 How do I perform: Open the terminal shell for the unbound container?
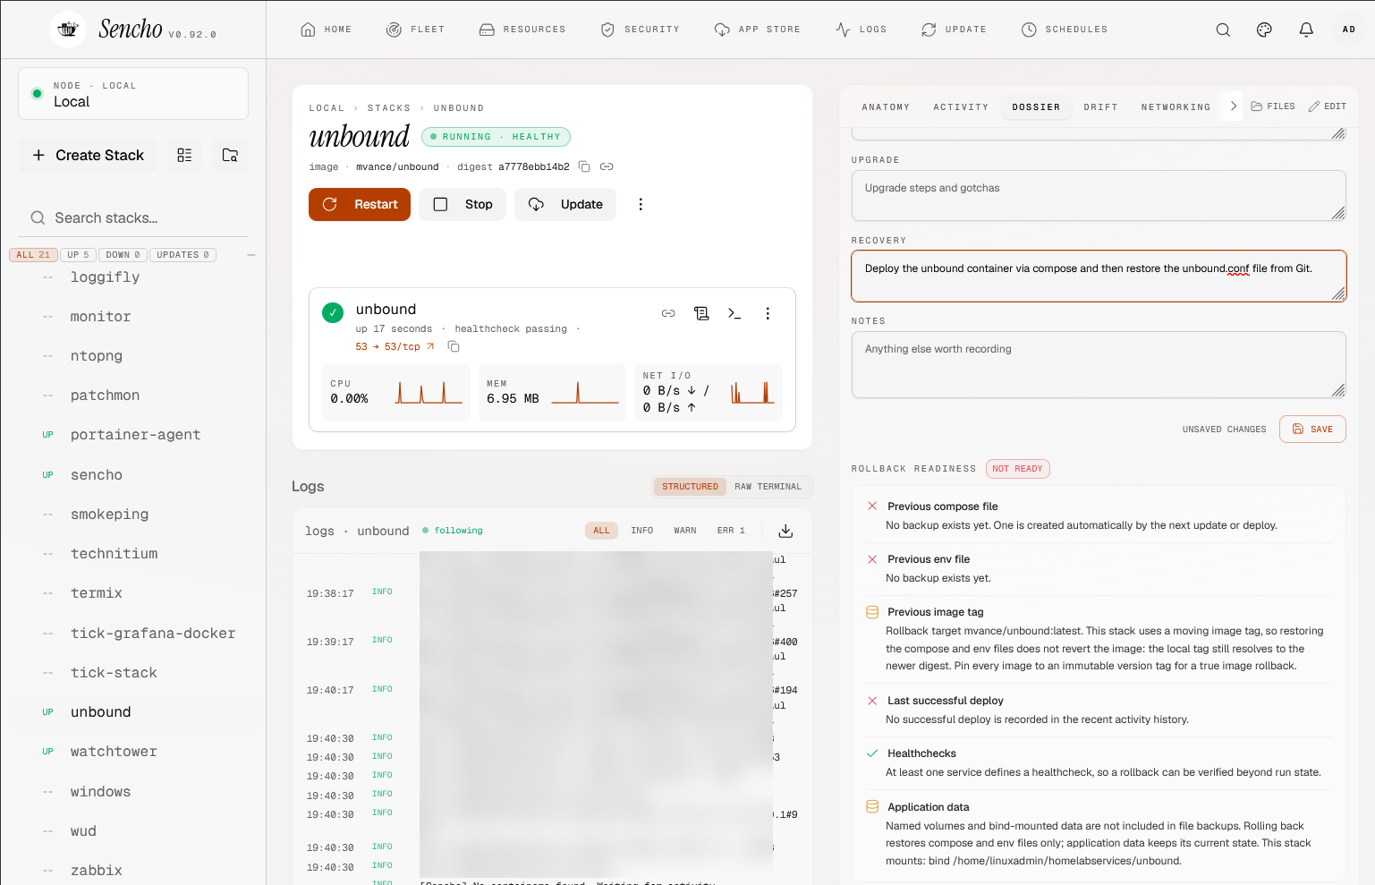pyautogui.click(x=734, y=313)
